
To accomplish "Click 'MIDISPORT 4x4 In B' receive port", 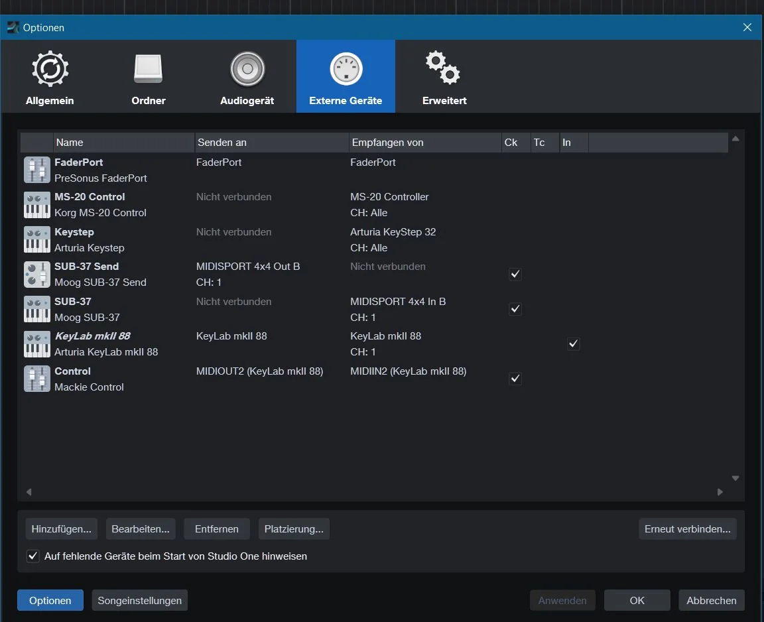I will coord(398,302).
